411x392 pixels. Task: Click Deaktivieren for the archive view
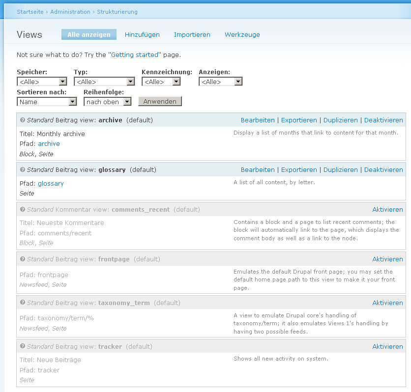point(383,120)
